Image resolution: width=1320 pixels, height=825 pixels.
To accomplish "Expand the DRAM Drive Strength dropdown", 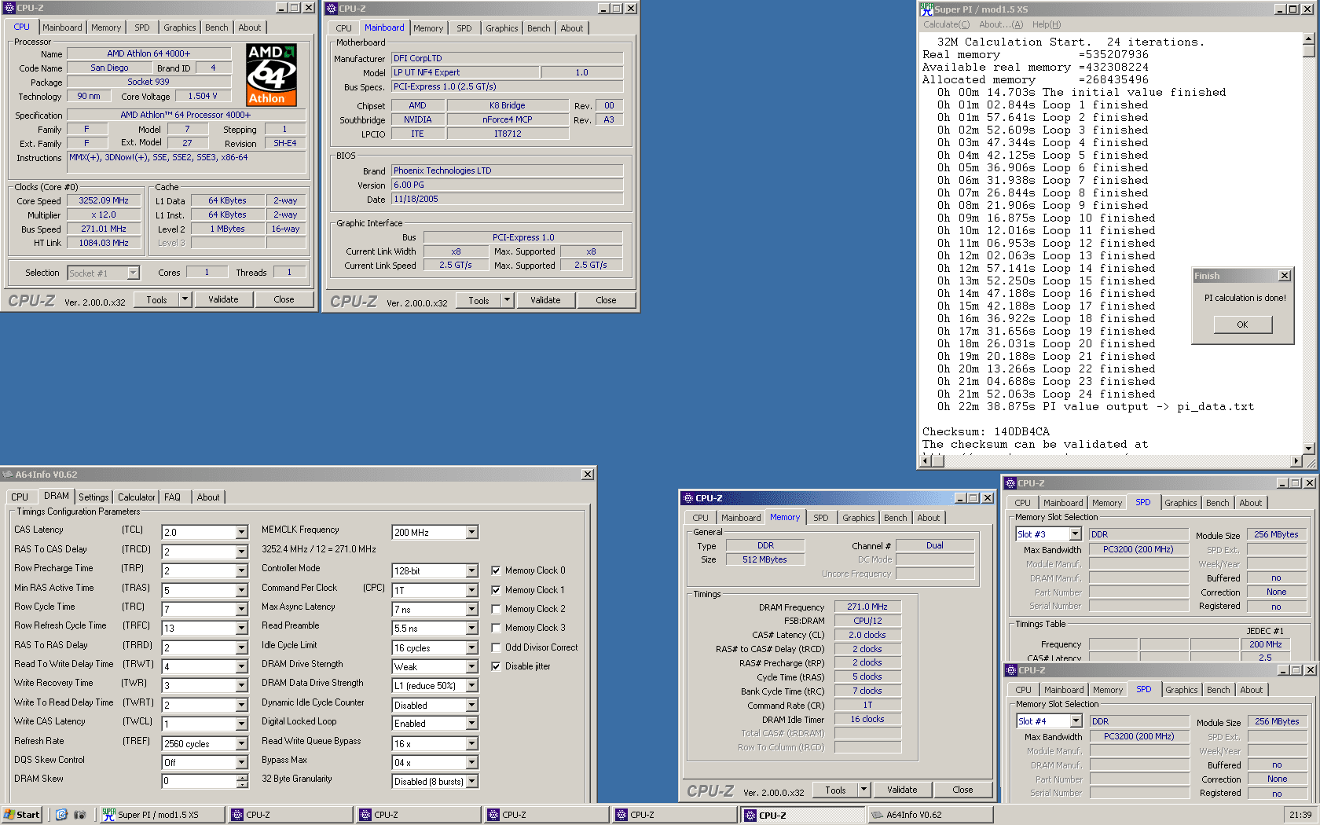I will pos(471,666).
